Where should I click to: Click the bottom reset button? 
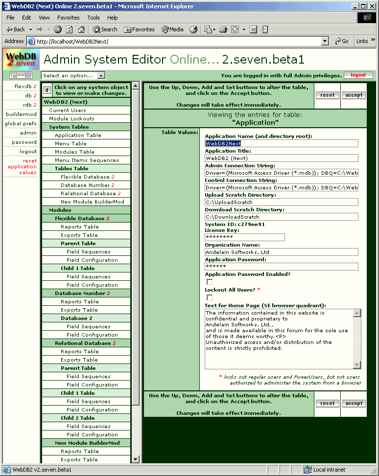[327, 403]
